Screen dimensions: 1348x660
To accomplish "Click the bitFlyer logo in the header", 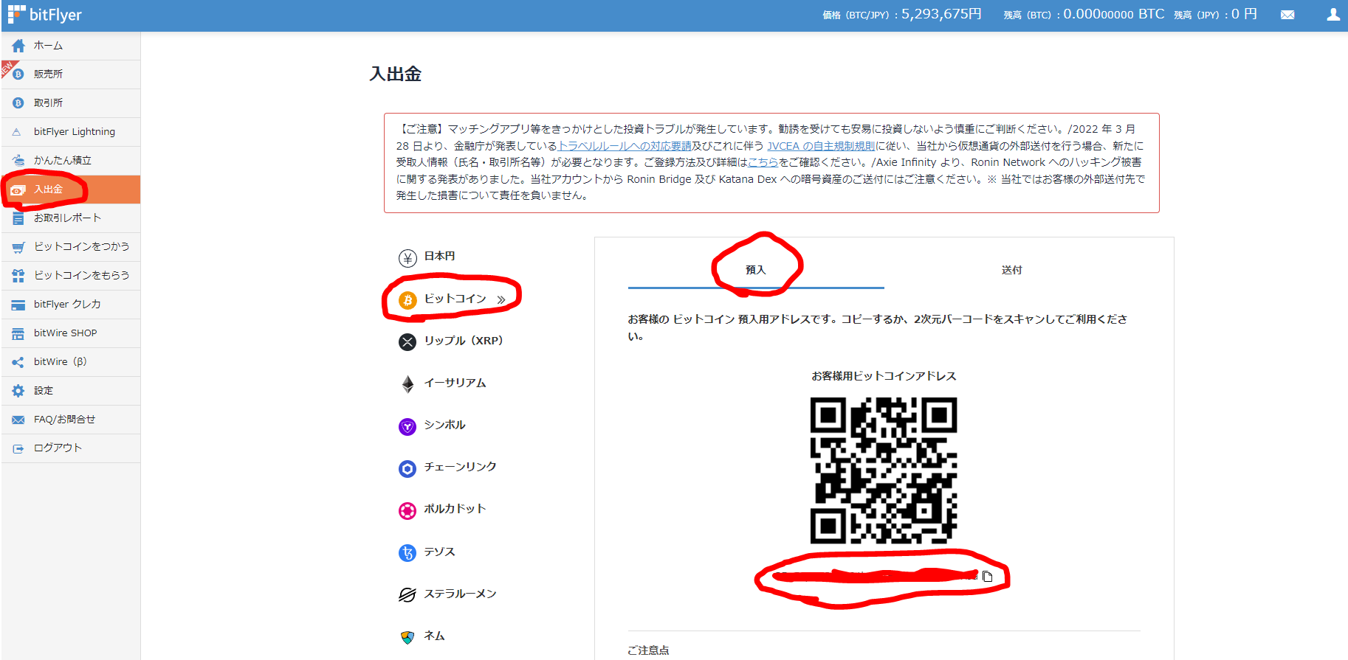I will pyautogui.click(x=44, y=15).
